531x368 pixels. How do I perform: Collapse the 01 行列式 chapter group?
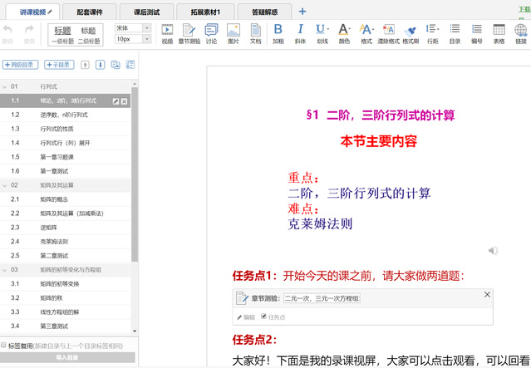pyautogui.click(x=5, y=87)
